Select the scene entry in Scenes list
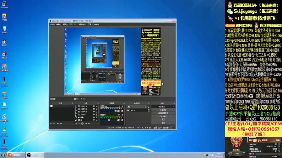The width and height of the screenshot is (282, 158). coord(62,106)
